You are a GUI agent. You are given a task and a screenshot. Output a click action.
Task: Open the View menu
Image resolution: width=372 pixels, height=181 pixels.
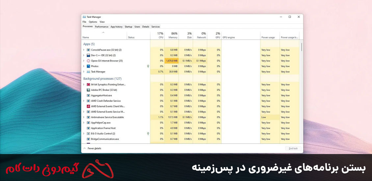102,22
